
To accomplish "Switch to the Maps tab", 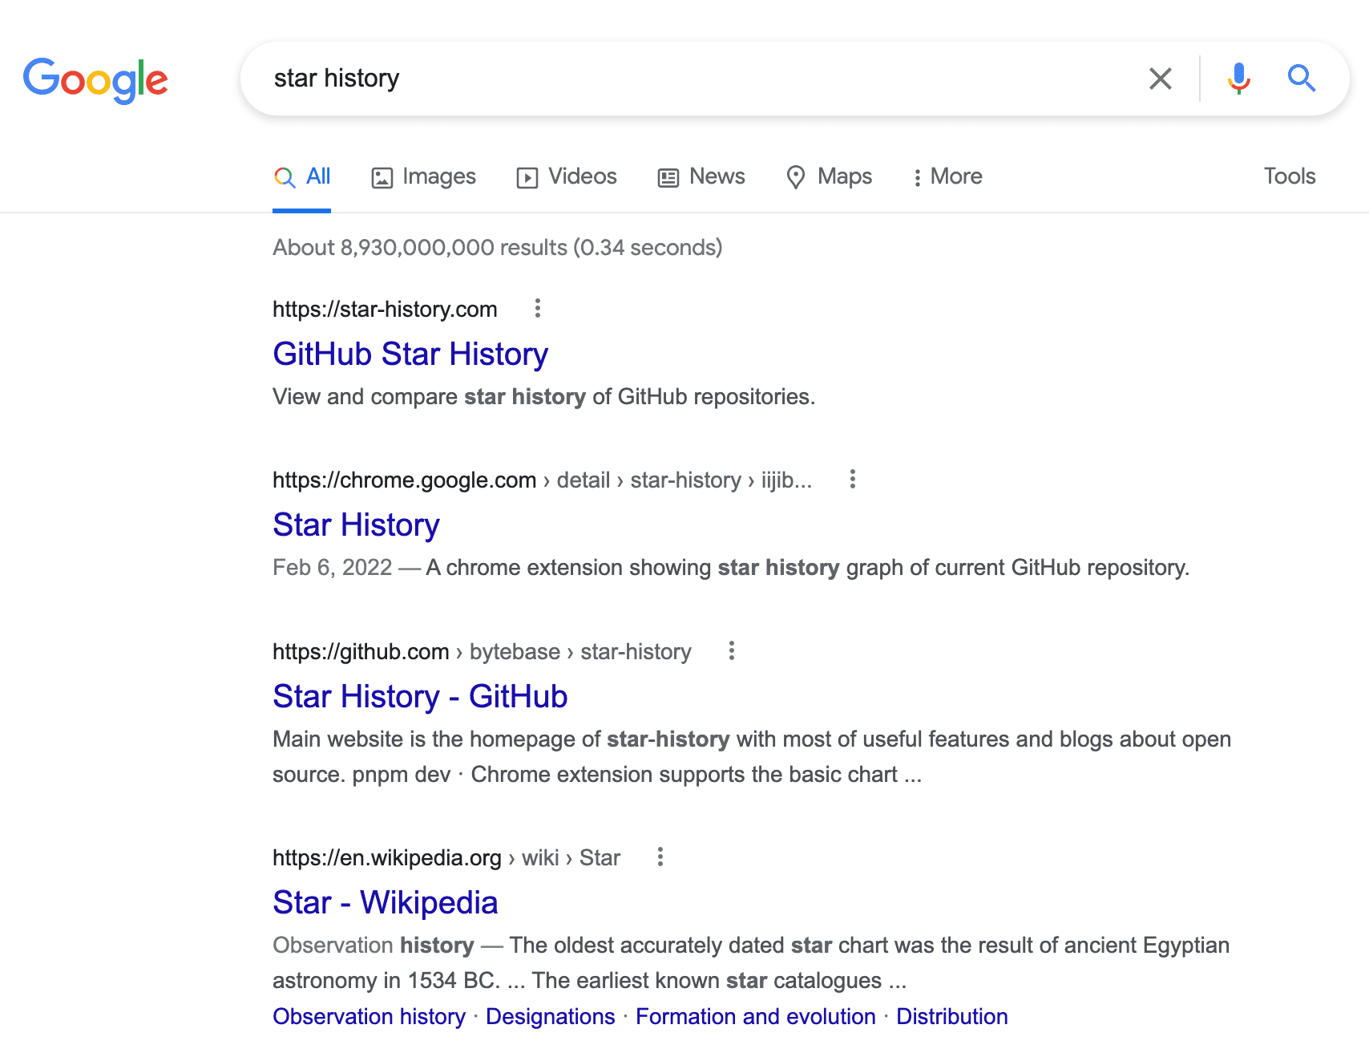I will (x=829, y=176).
